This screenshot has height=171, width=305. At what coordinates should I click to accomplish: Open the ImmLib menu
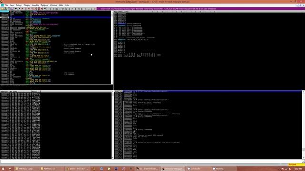35,5
